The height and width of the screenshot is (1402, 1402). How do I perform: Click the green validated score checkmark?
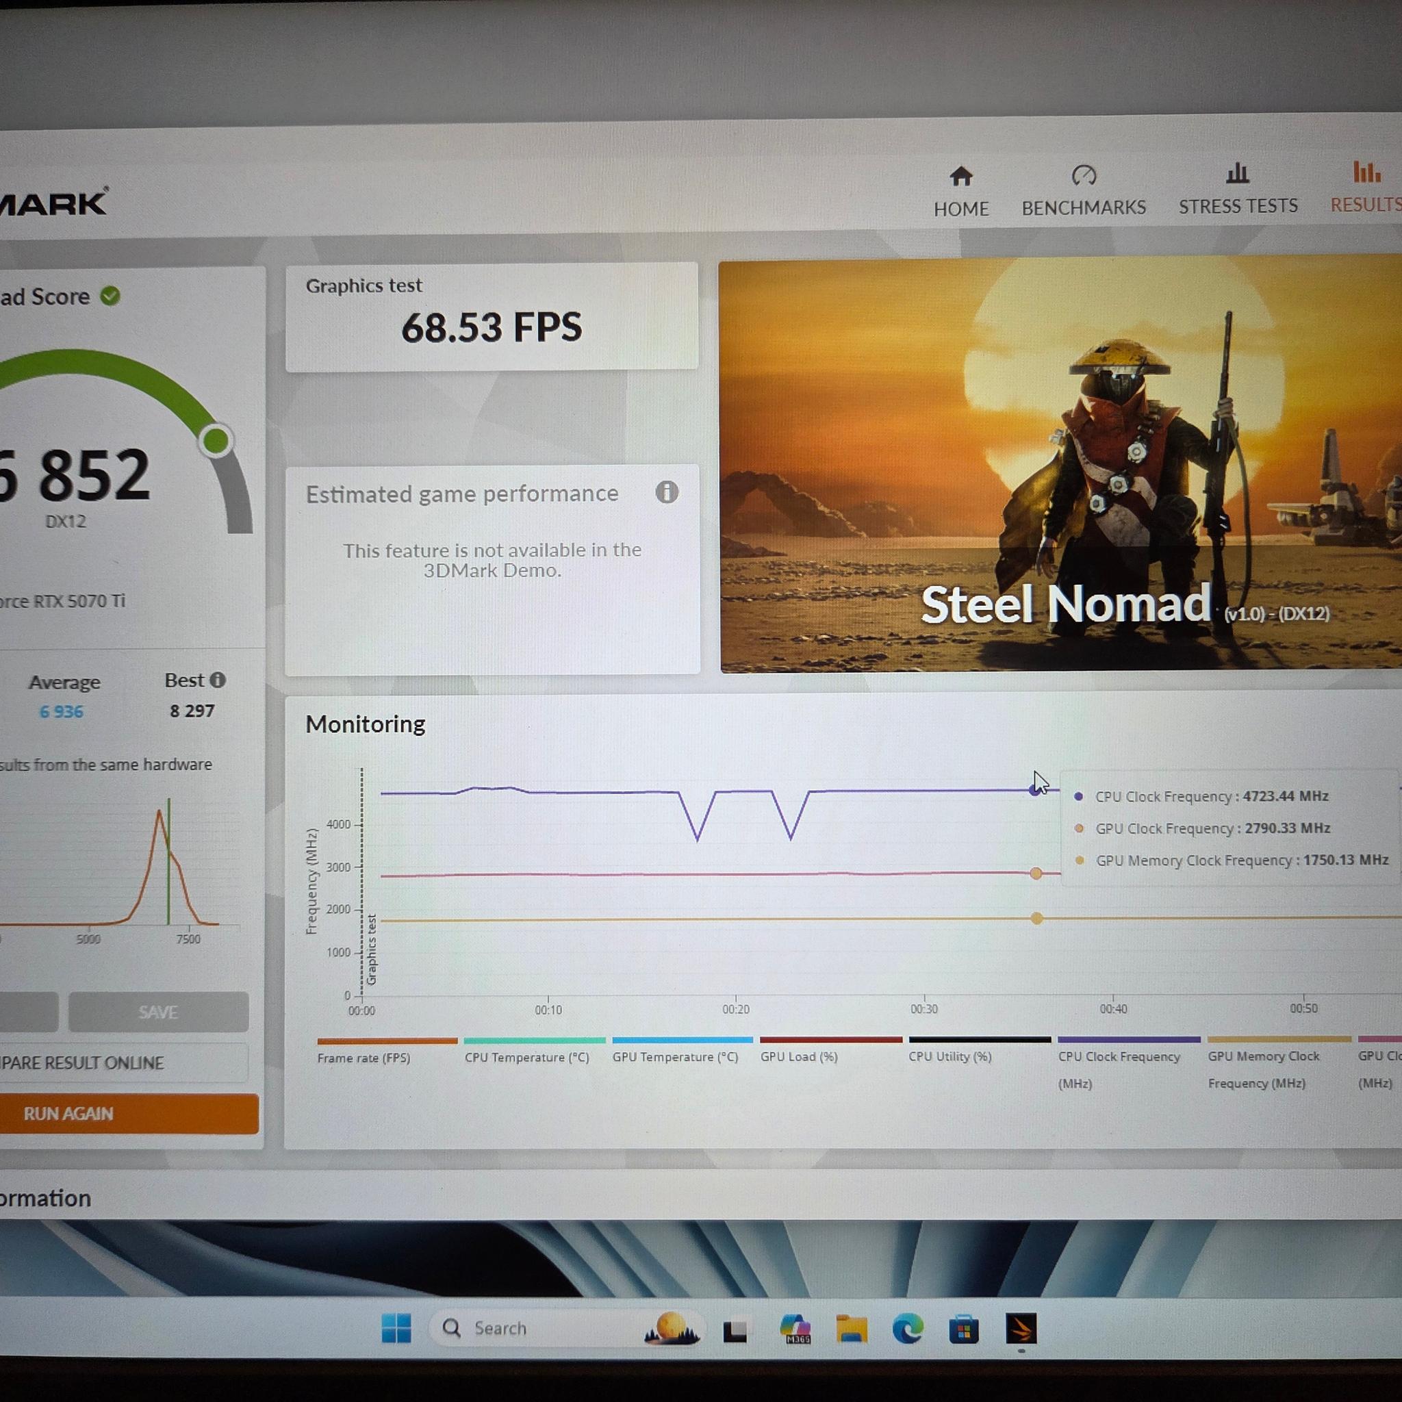tap(110, 296)
